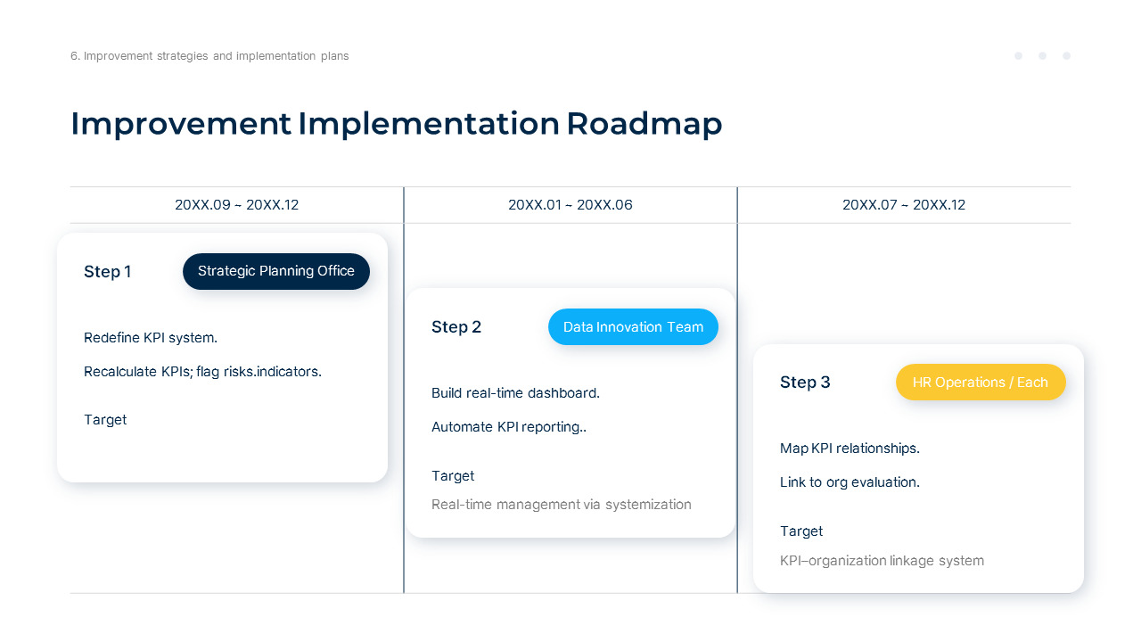
Task: Select the Step 1 heading
Action: click(x=108, y=272)
